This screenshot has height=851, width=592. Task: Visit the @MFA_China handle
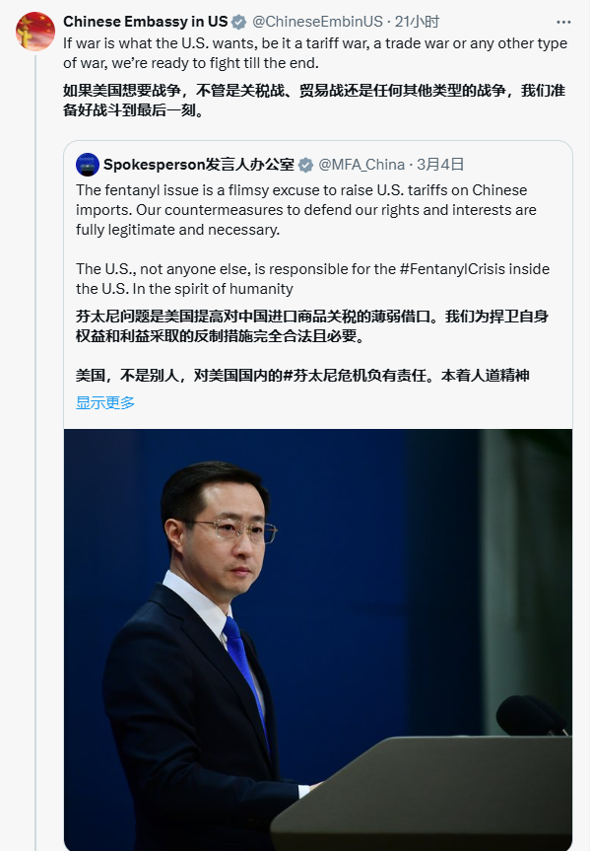coord(362,165)
